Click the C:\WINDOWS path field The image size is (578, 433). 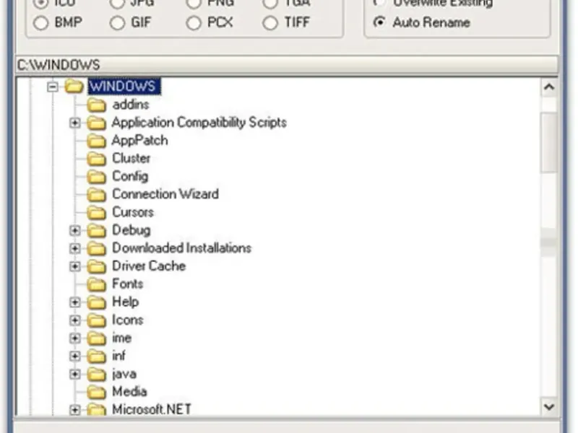[286, 65]
